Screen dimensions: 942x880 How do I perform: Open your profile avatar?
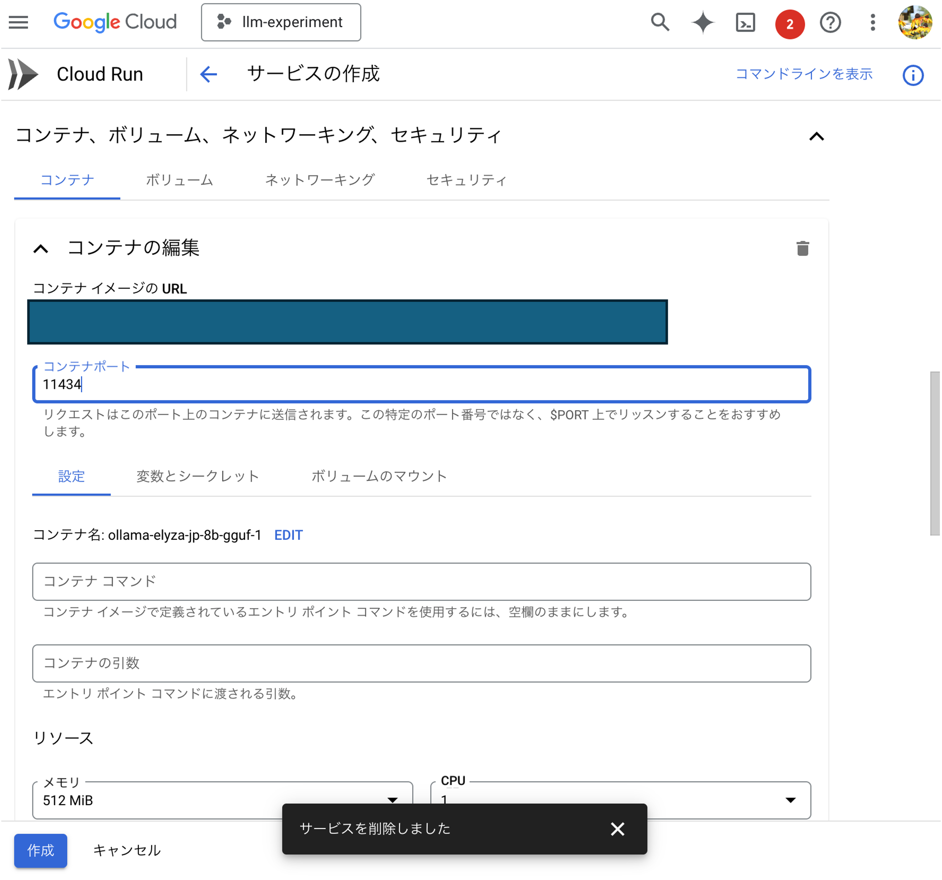[918, 22]
